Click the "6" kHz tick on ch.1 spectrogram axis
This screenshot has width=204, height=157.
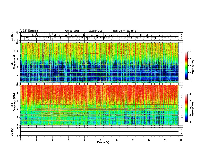[x=18, y=59]
